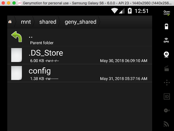Open the webcam camera widget
Image resolution: width=174 pixels, height=131 pixels.
pos(166,54)
